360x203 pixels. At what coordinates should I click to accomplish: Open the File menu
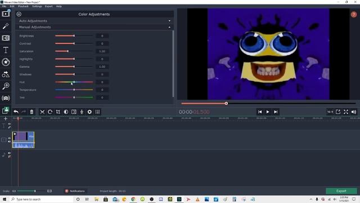[4, 6]
